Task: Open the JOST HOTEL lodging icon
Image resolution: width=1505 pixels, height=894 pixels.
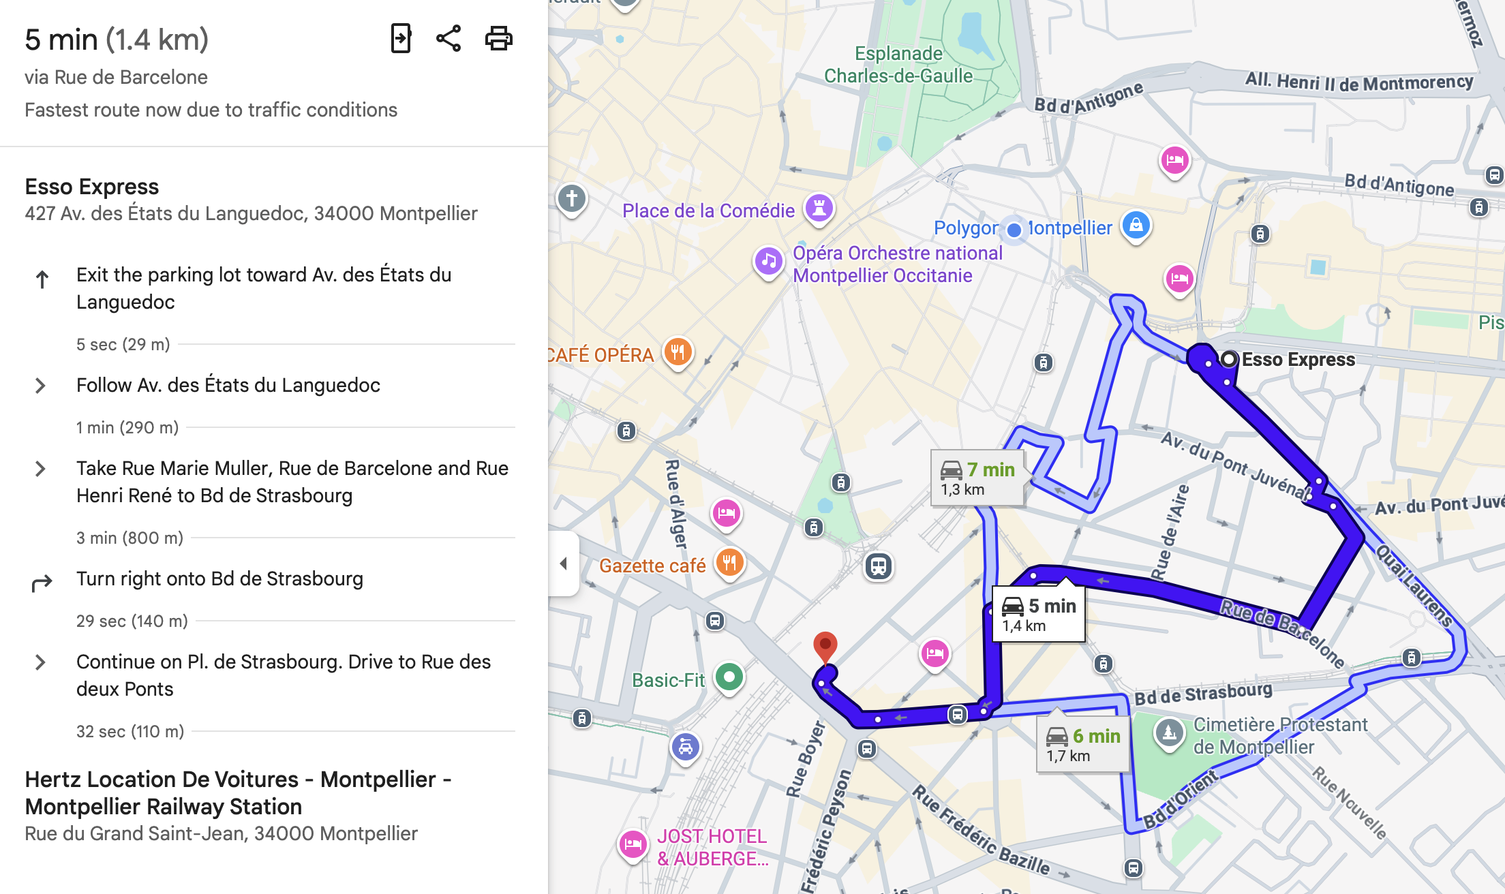Action: [633, 845]
